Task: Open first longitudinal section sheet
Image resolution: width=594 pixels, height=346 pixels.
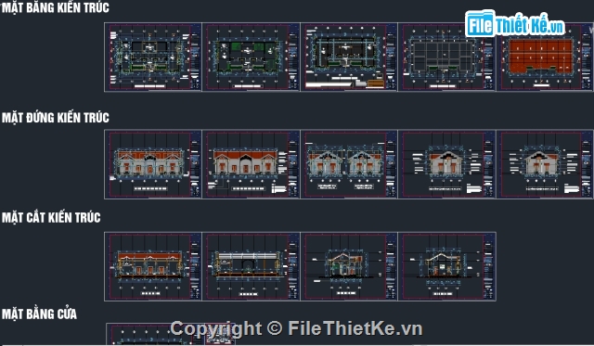Action: [153, 266]
